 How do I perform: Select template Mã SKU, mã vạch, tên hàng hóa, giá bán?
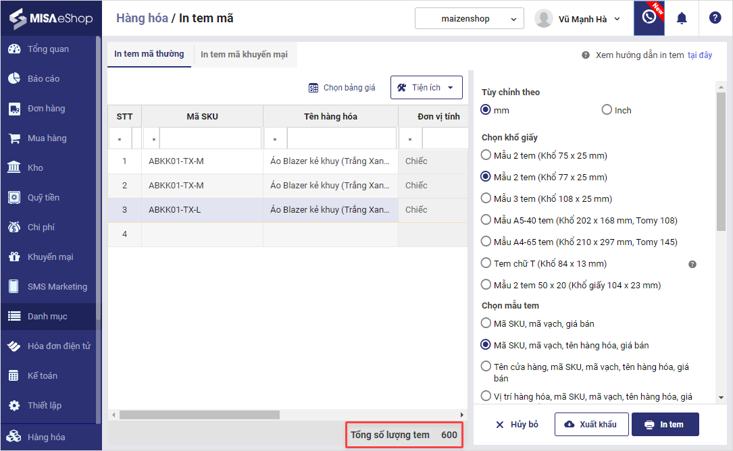[486, 345]
